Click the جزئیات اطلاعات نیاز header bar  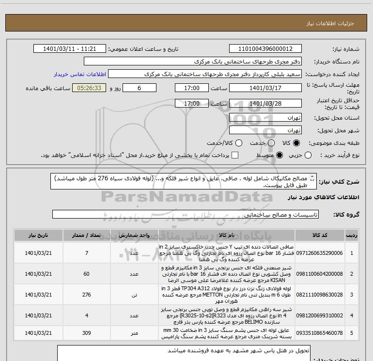pyautogui.click(x=186, y=23)
